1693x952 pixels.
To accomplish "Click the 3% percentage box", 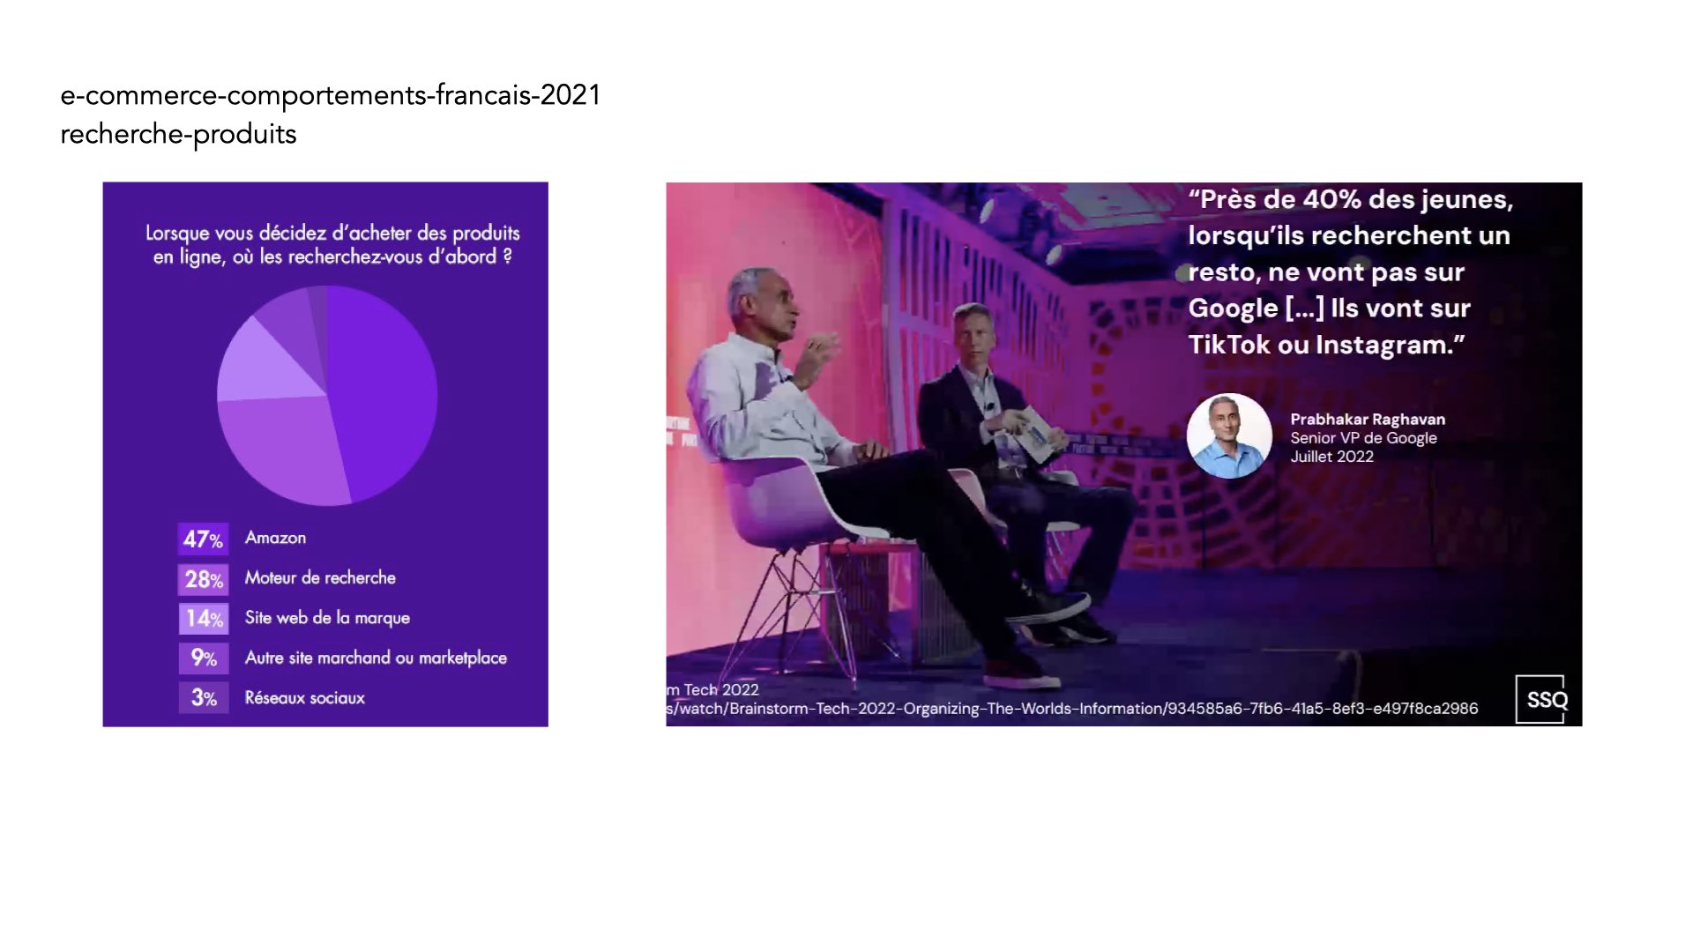I will [203, 698].
